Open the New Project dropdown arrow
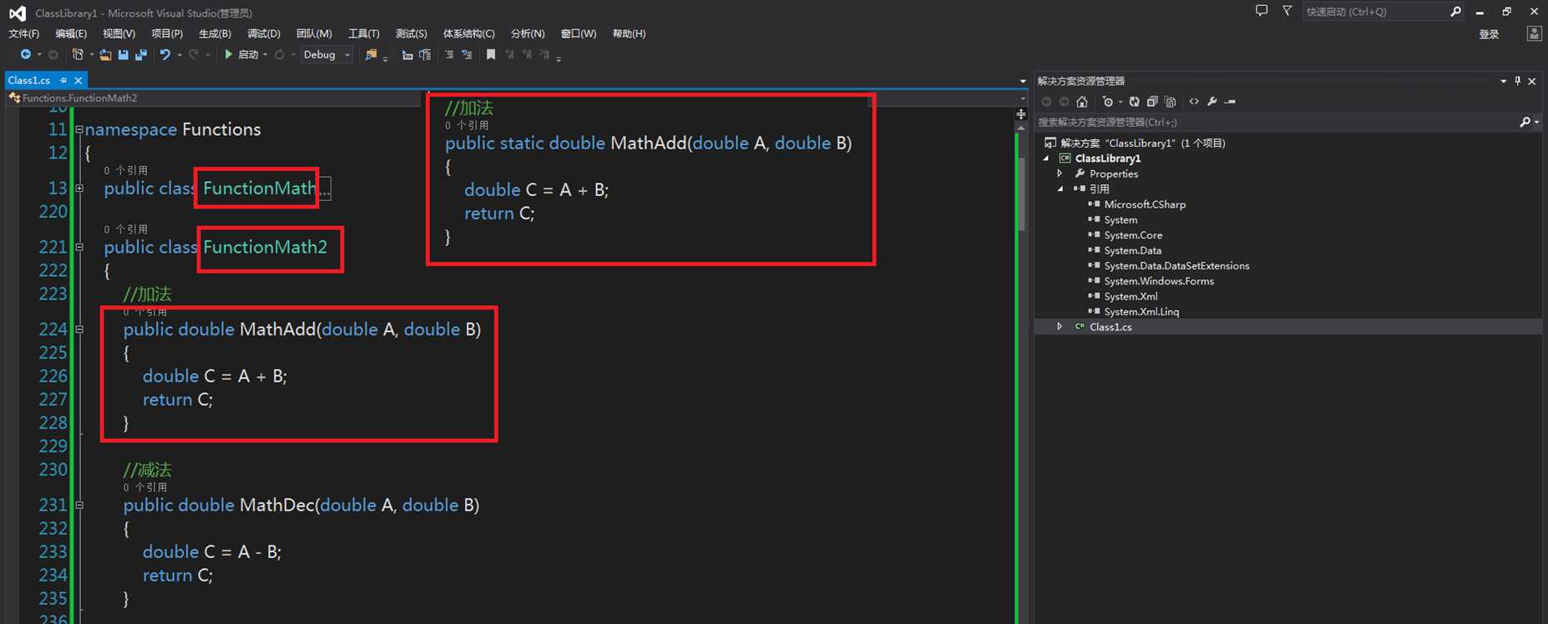 pos(90,55)
